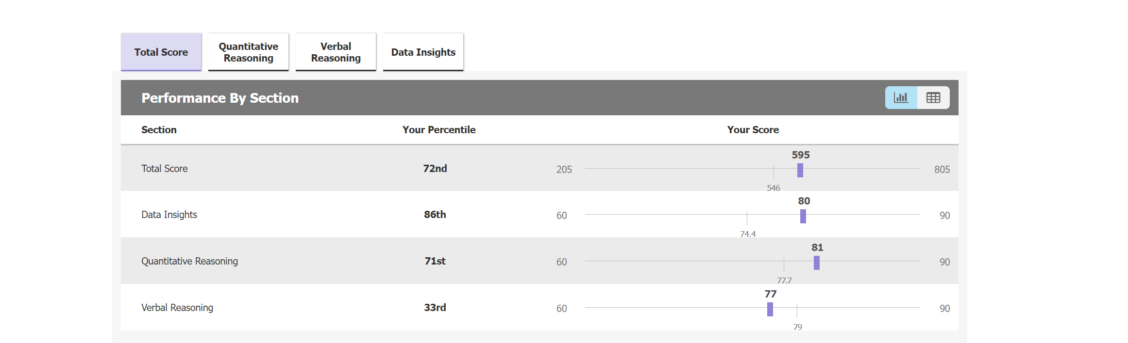The height and width of the screenshot is (343, 1128).
Task: Click the purple Data Insights score marker
Action: coord(803,216)
